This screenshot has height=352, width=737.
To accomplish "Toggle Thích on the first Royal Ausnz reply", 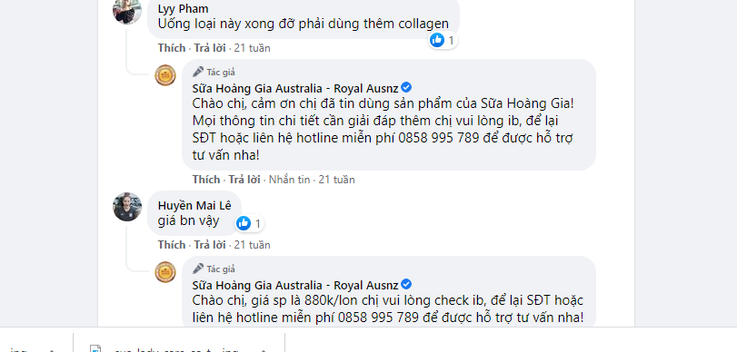I will (206, 180).
